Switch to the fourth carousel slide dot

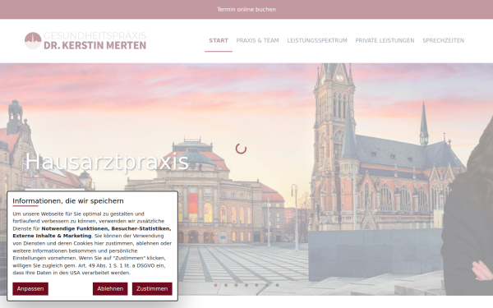(246, 285)
